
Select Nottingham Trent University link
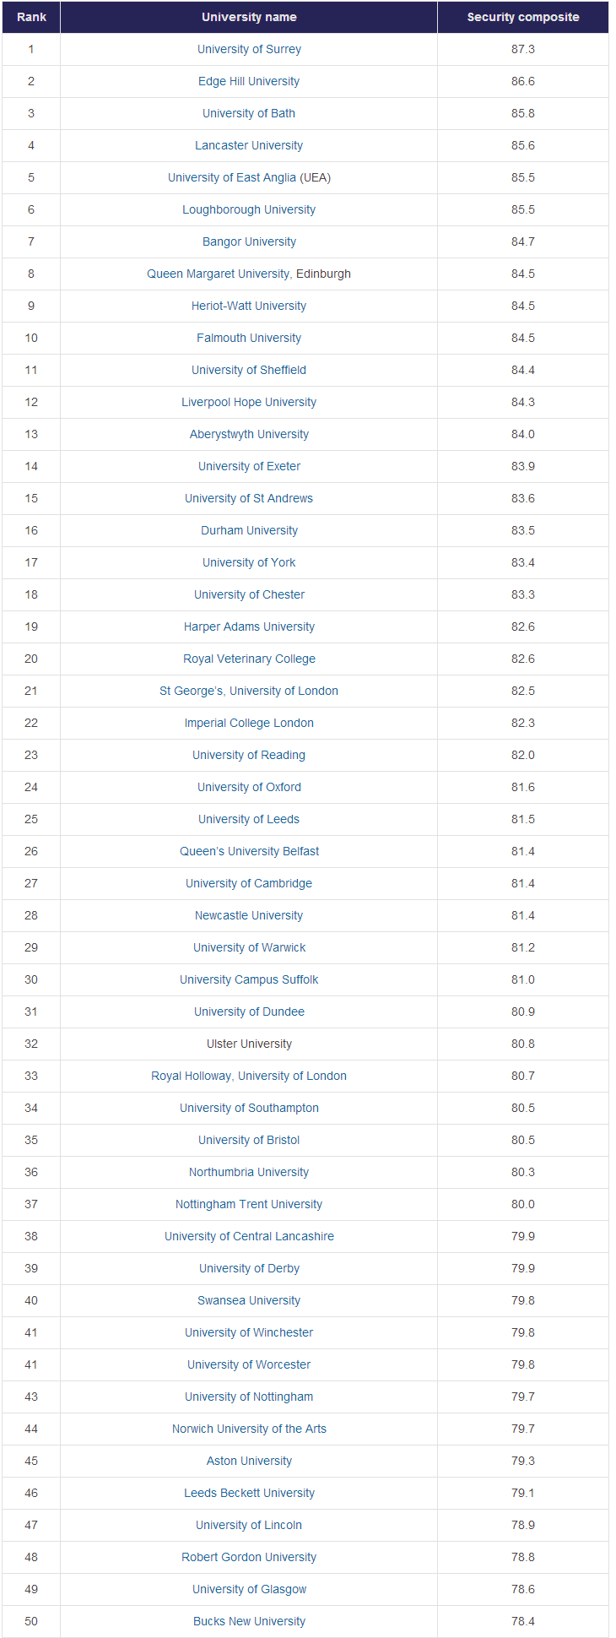coord(249,1204)
